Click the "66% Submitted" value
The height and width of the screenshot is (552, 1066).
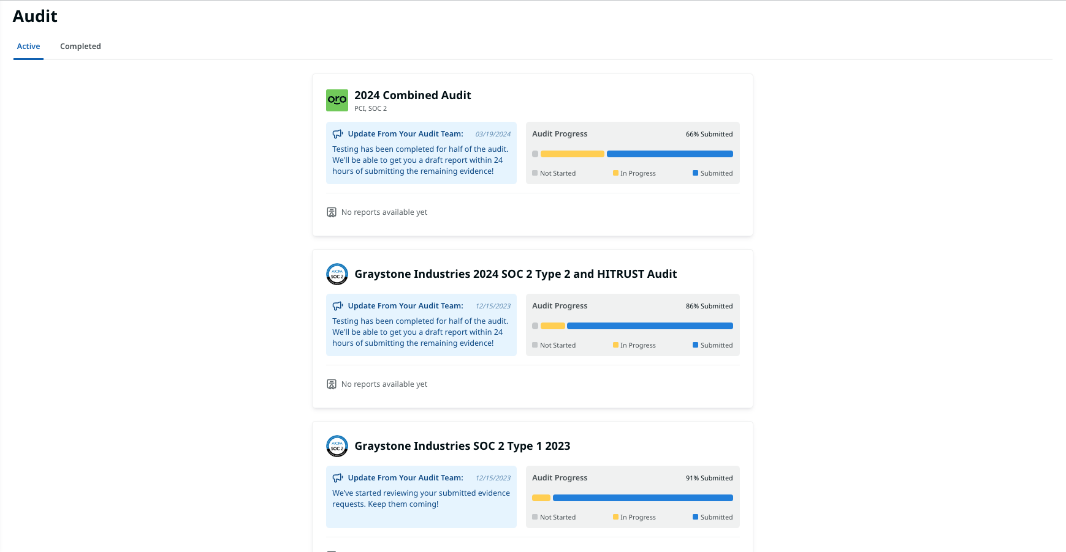pos(709,134)
